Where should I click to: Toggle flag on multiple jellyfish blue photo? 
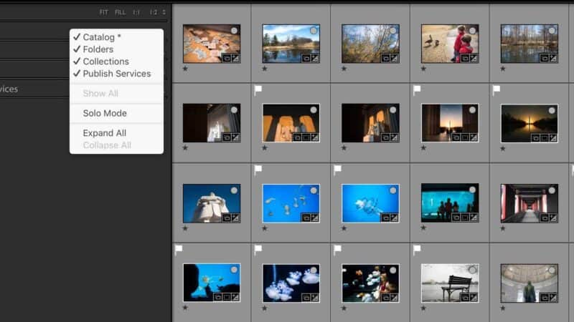pos(258,170)
